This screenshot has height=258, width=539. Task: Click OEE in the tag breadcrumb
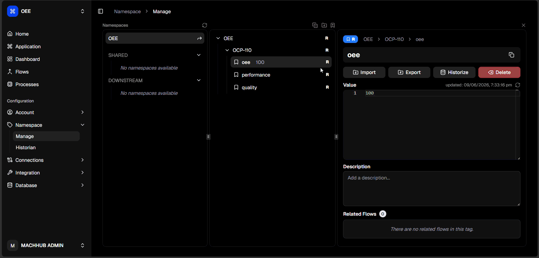pyautogui.click(x=368, y=39)
